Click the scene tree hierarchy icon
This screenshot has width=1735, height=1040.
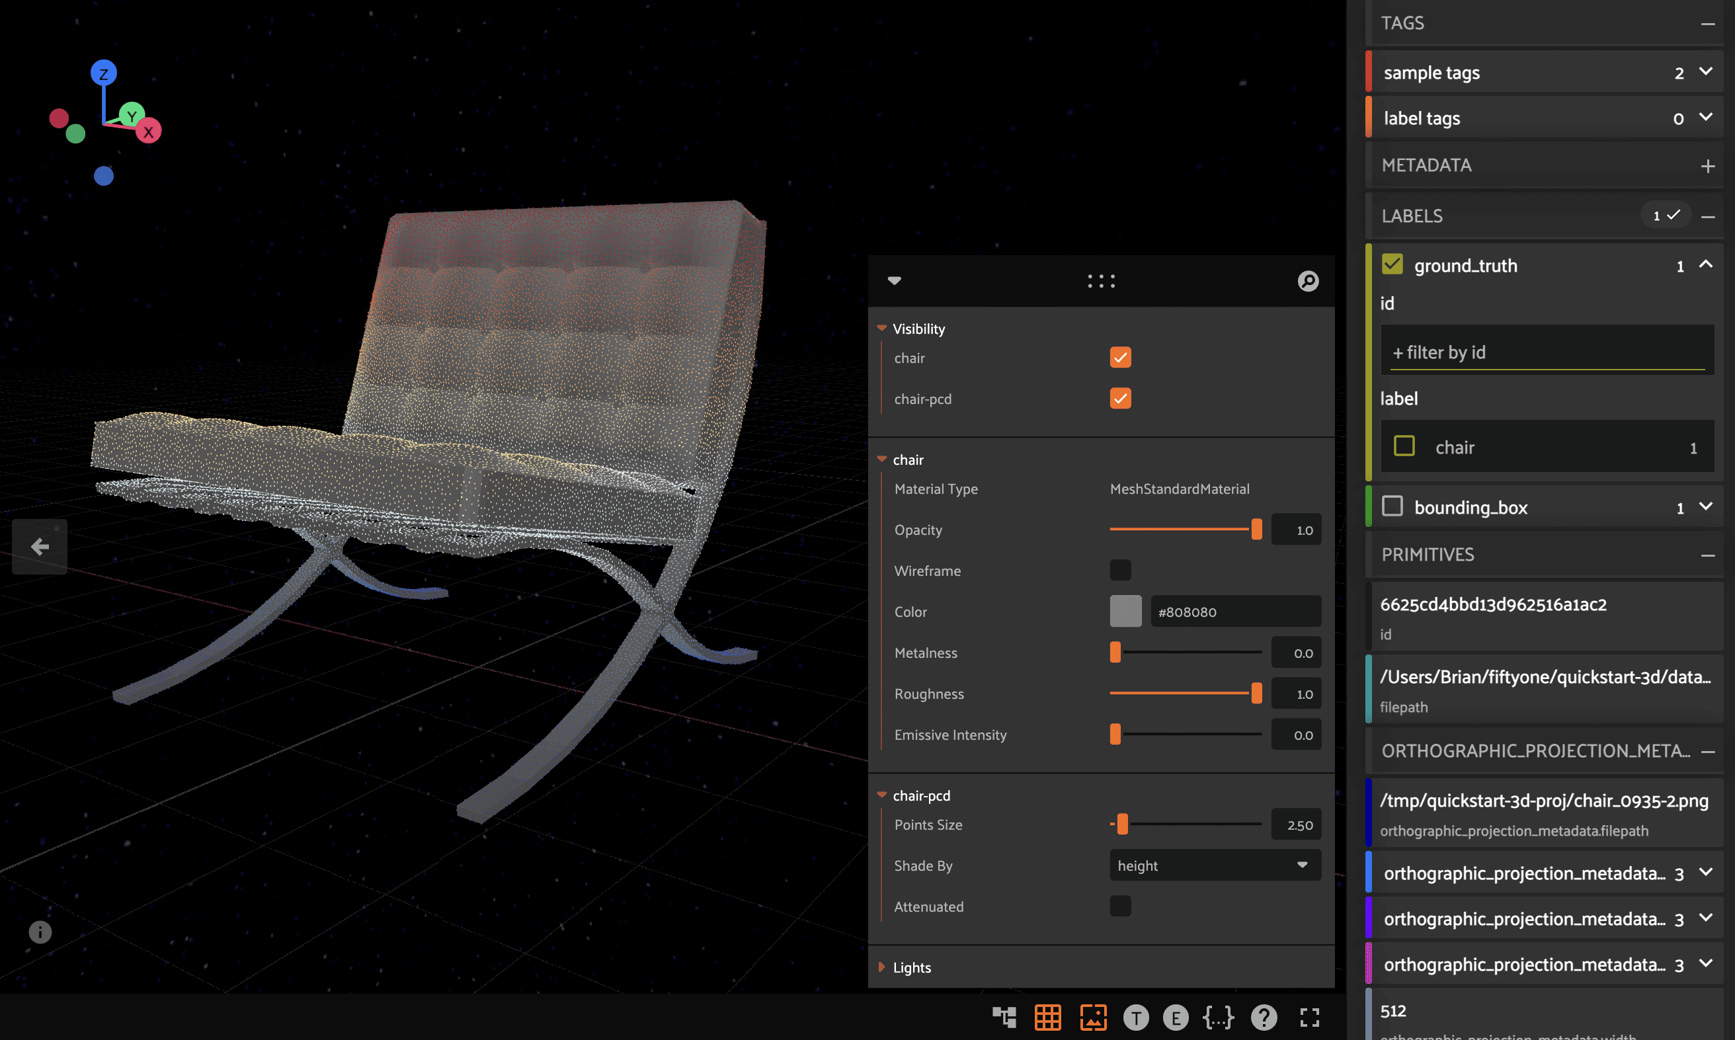(1004, 1017)
